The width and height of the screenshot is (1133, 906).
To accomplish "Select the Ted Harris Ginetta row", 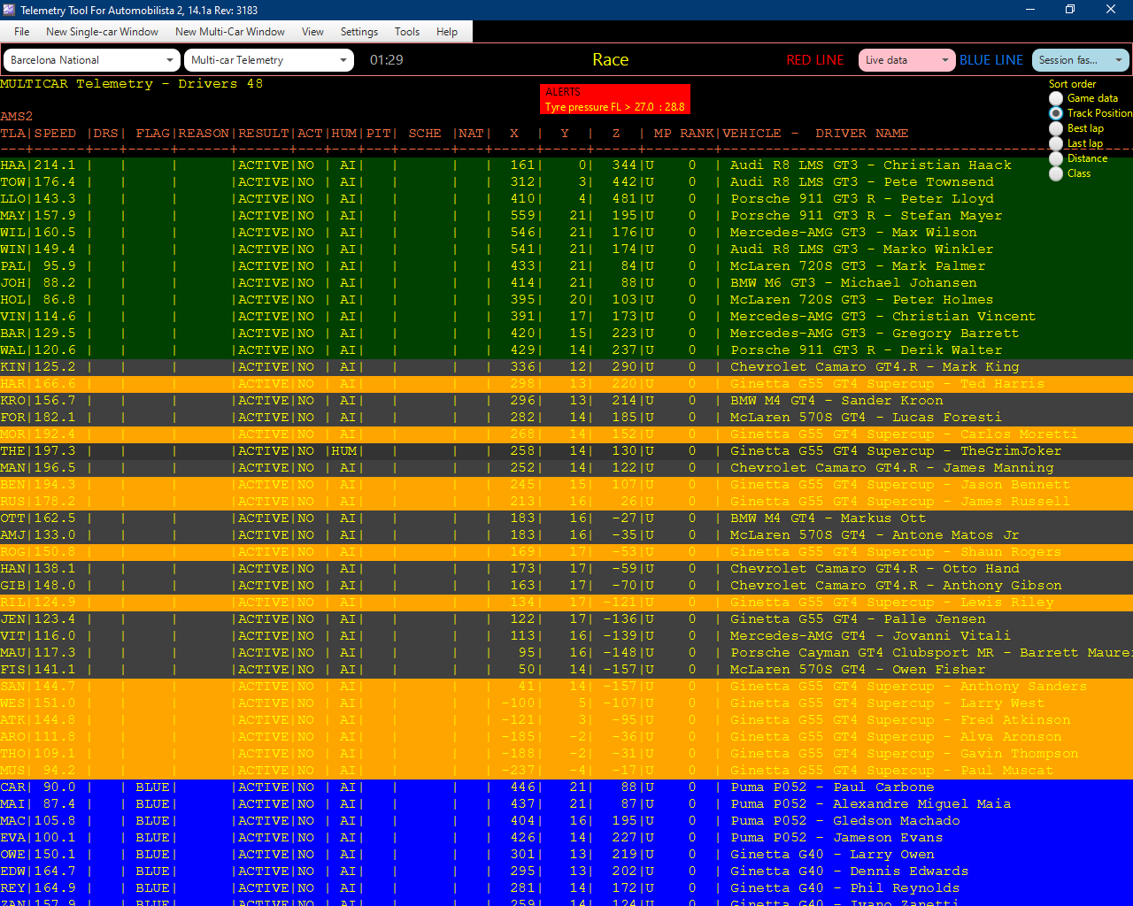I will tap(566, 384).
